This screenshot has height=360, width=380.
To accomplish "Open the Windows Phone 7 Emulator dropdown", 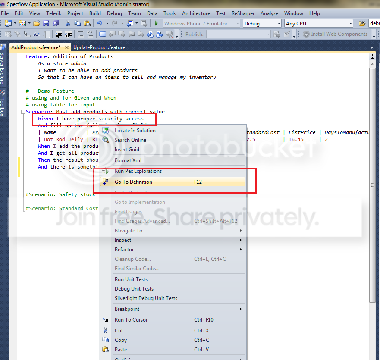I will [238, 24].
